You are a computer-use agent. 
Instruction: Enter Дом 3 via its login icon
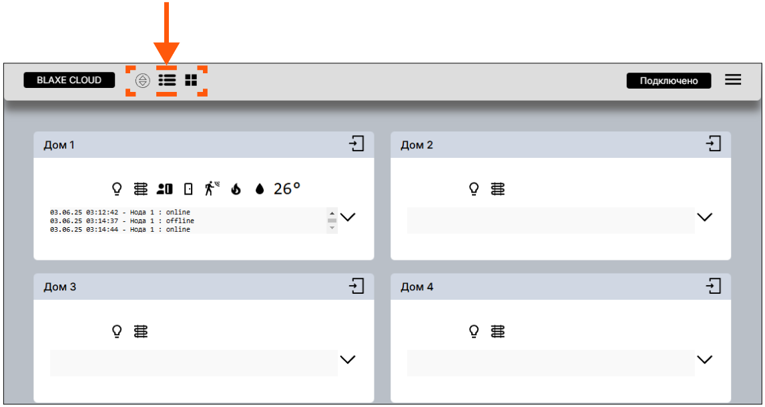pos(357,286)
